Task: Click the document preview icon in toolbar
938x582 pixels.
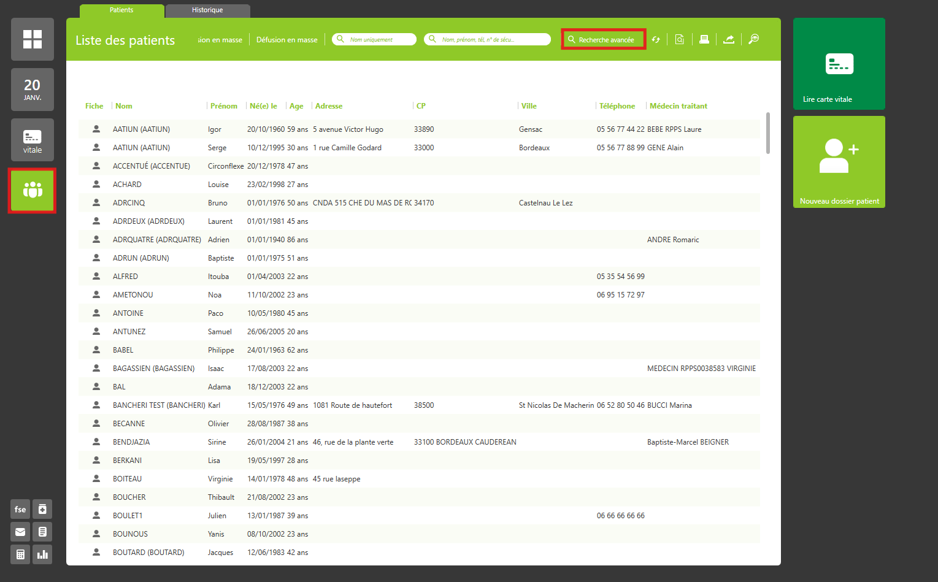Action: [680, 39]
